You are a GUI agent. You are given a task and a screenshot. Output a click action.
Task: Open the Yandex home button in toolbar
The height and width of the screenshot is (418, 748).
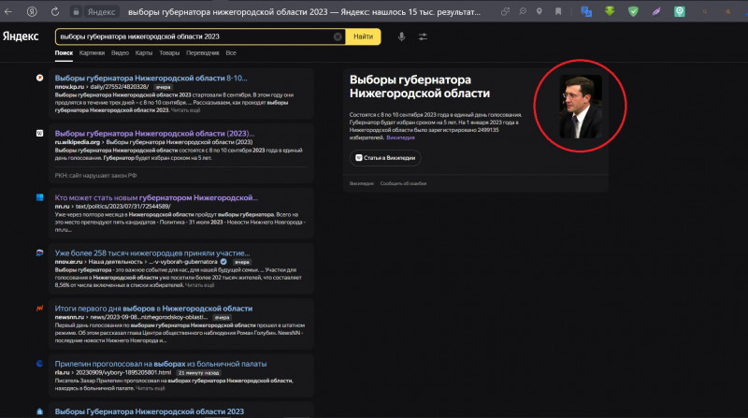coord(32,11)
